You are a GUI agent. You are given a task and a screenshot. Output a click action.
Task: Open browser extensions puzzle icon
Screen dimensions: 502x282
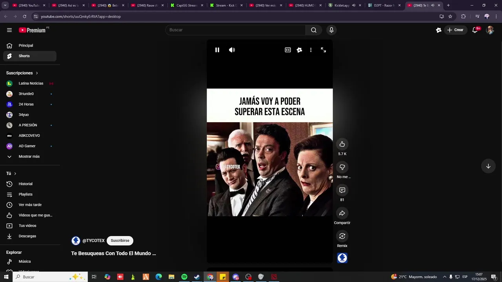coord(463,16)
